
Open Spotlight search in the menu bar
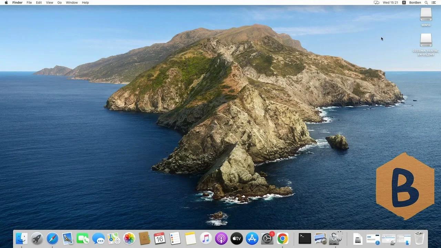pos(426,2)
